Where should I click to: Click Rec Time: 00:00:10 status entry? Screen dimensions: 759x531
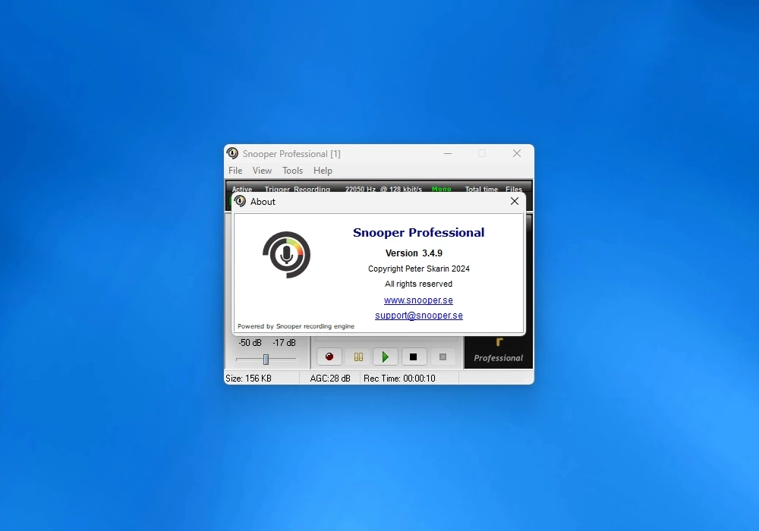click(x=399, y=379)
